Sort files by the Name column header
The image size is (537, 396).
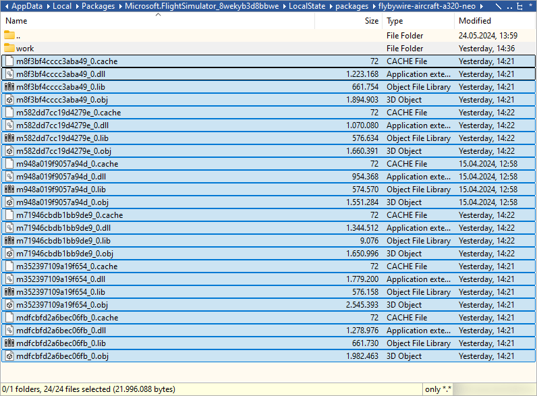pos(16,21)
